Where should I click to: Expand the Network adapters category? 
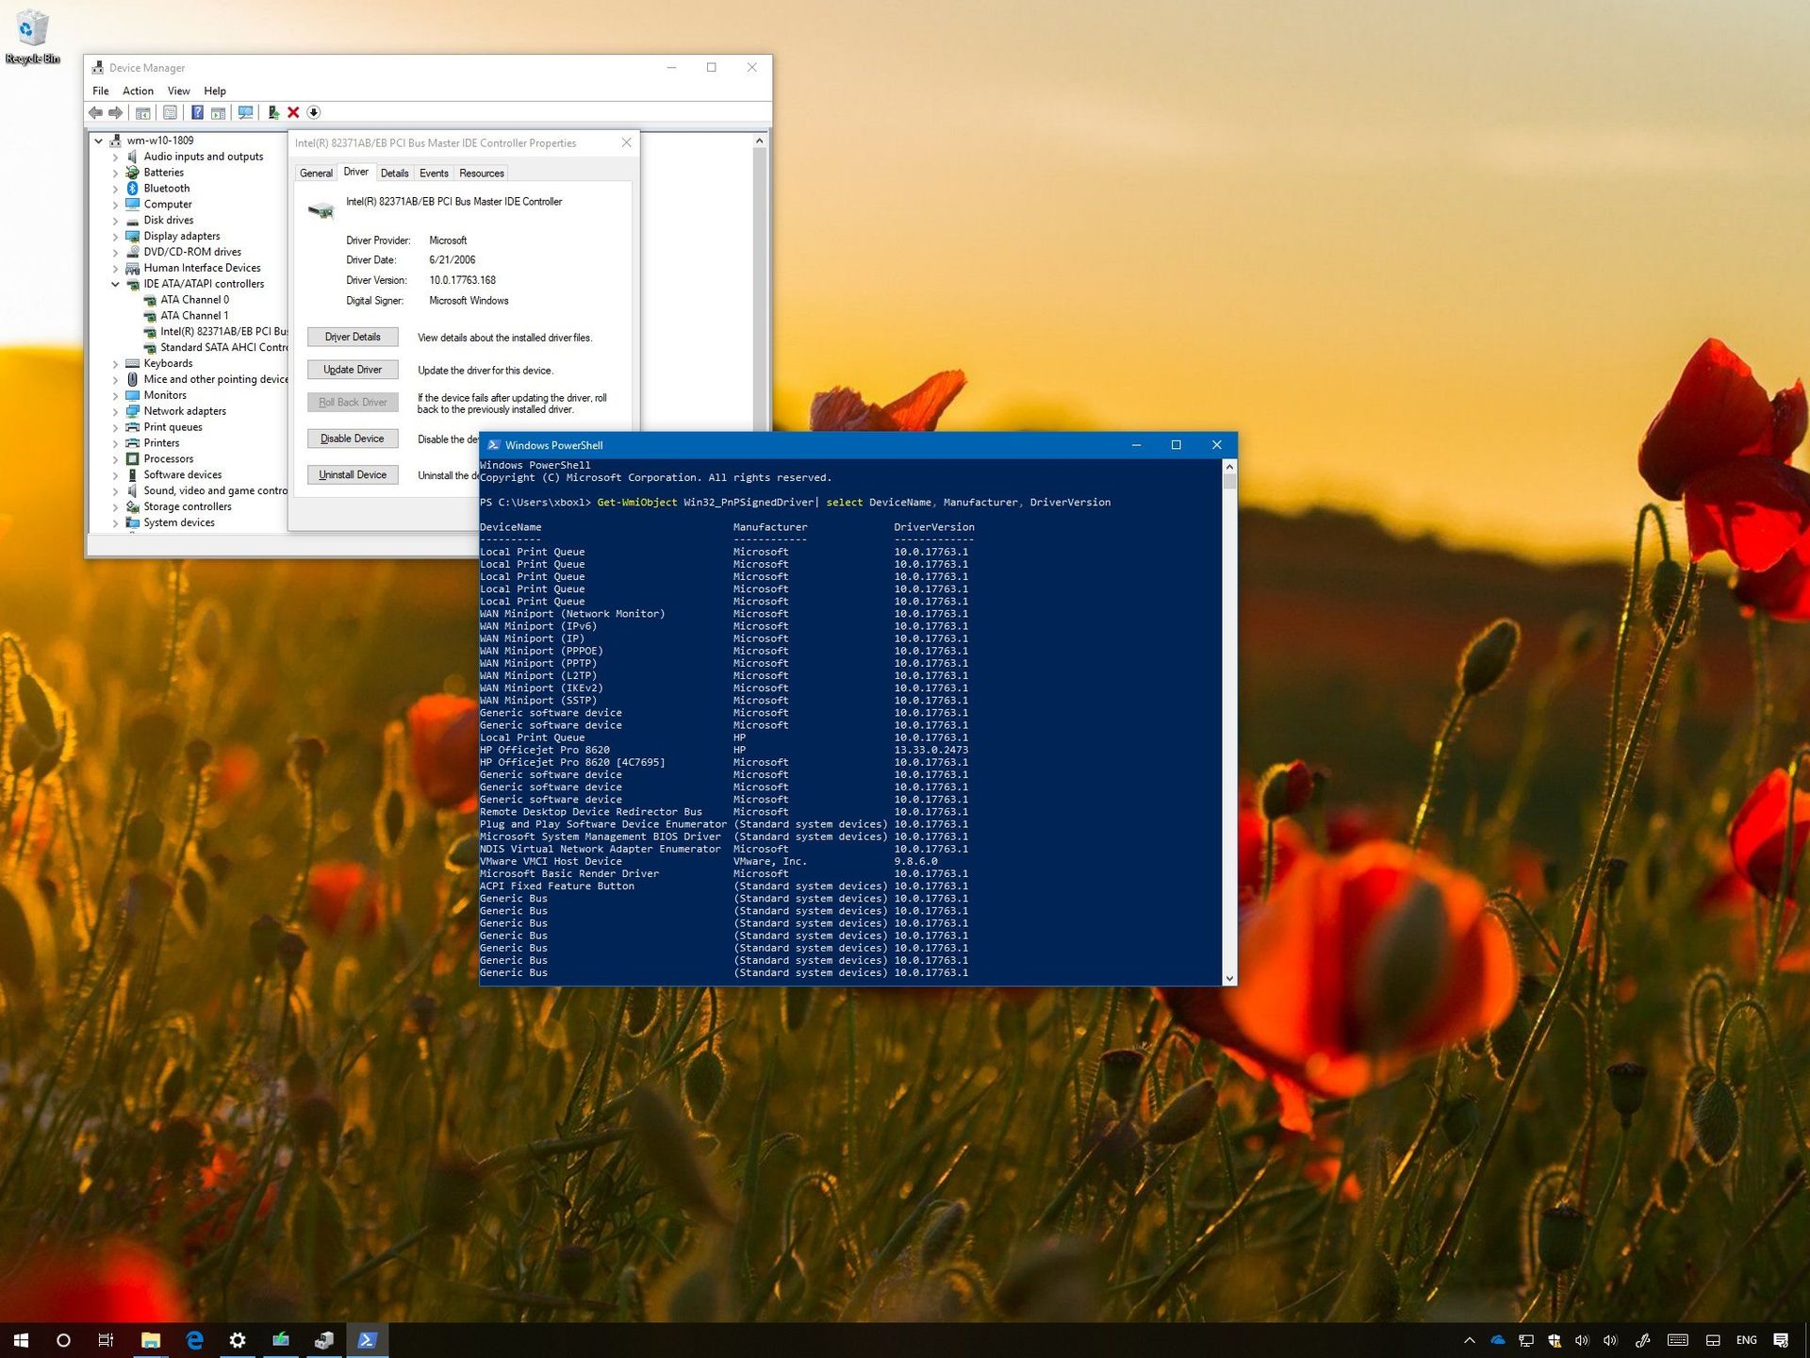116,411
